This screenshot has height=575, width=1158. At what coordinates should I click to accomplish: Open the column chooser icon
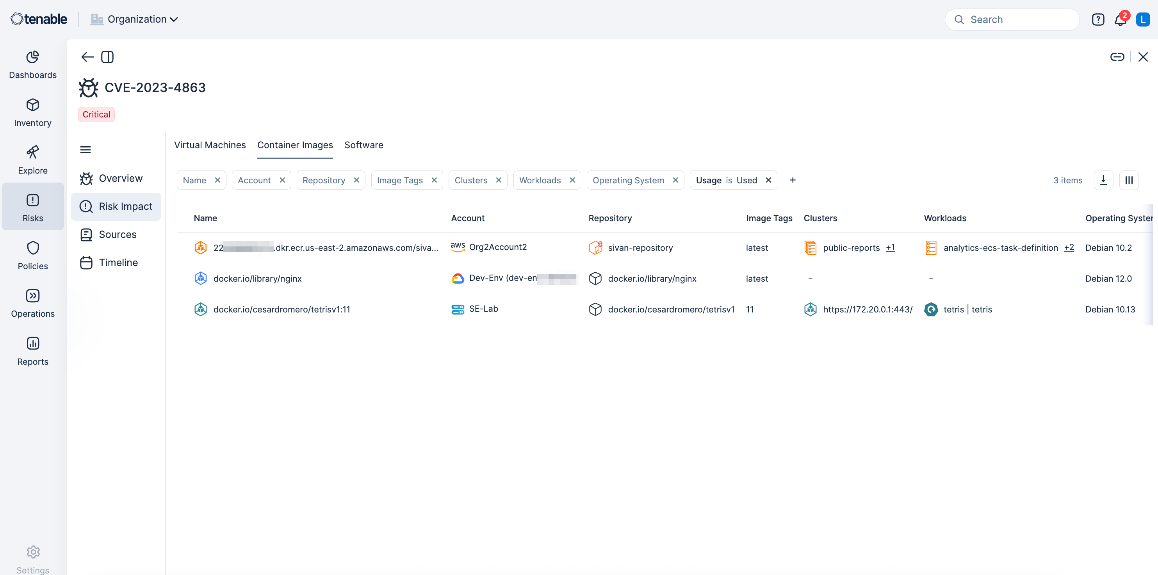click(x=1129, y=180)
